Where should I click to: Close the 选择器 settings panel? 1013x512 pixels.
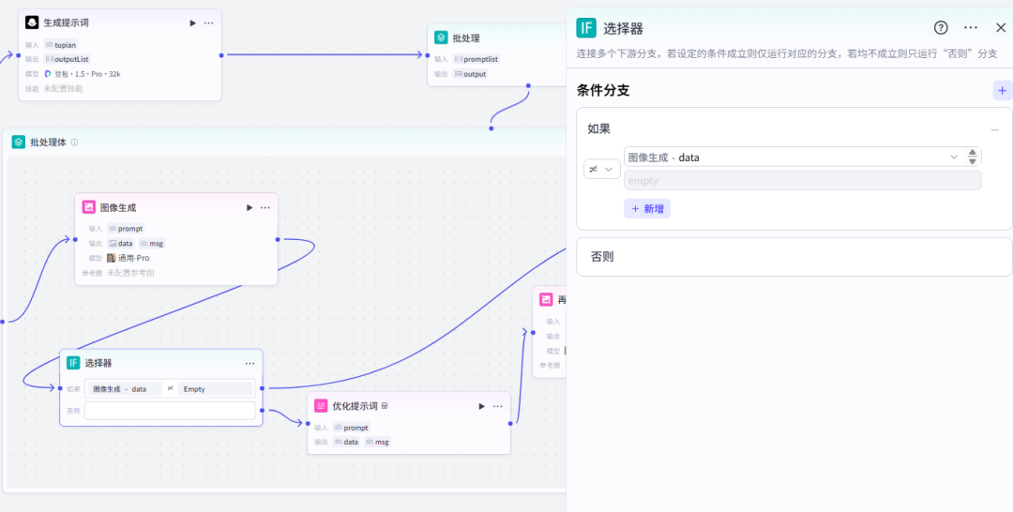(1001, 28)
